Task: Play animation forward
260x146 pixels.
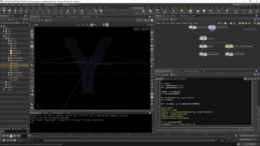Action: click(15, 136)
